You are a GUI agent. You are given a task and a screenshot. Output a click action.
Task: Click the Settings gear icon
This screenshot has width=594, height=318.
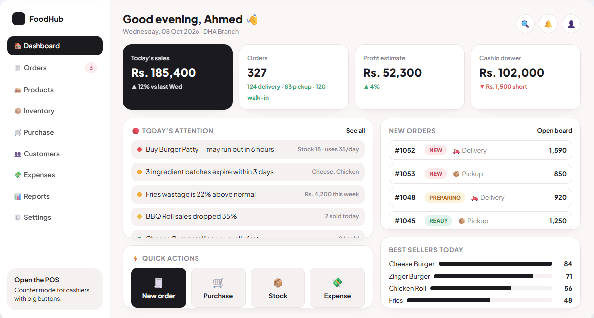18,217
